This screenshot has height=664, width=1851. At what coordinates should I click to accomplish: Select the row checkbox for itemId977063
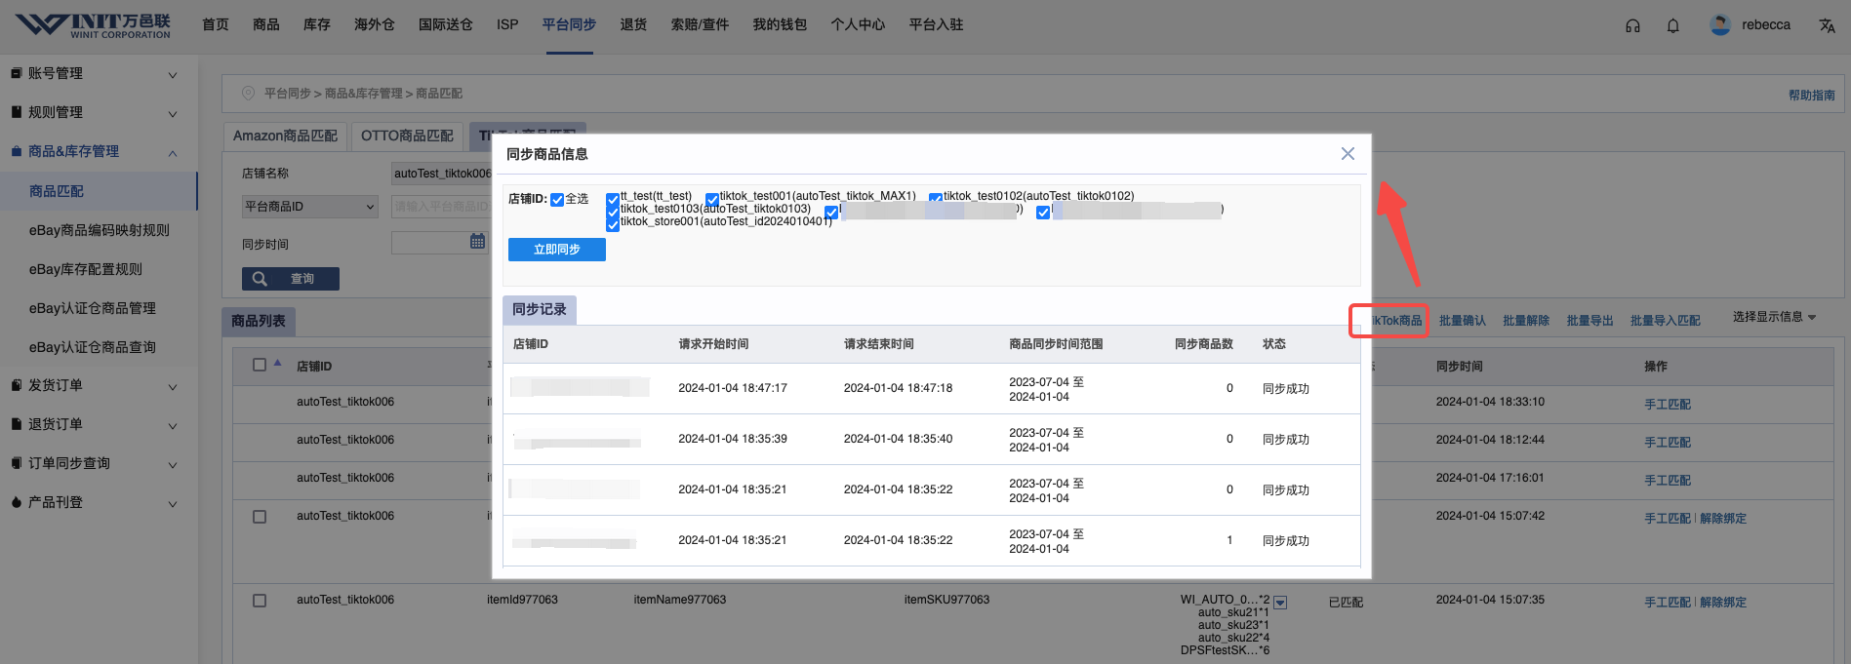click(x=260, y=601)
